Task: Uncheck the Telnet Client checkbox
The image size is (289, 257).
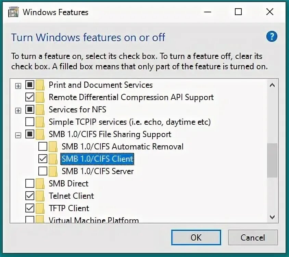Action: pyautogui.click(x=30, y=196)
